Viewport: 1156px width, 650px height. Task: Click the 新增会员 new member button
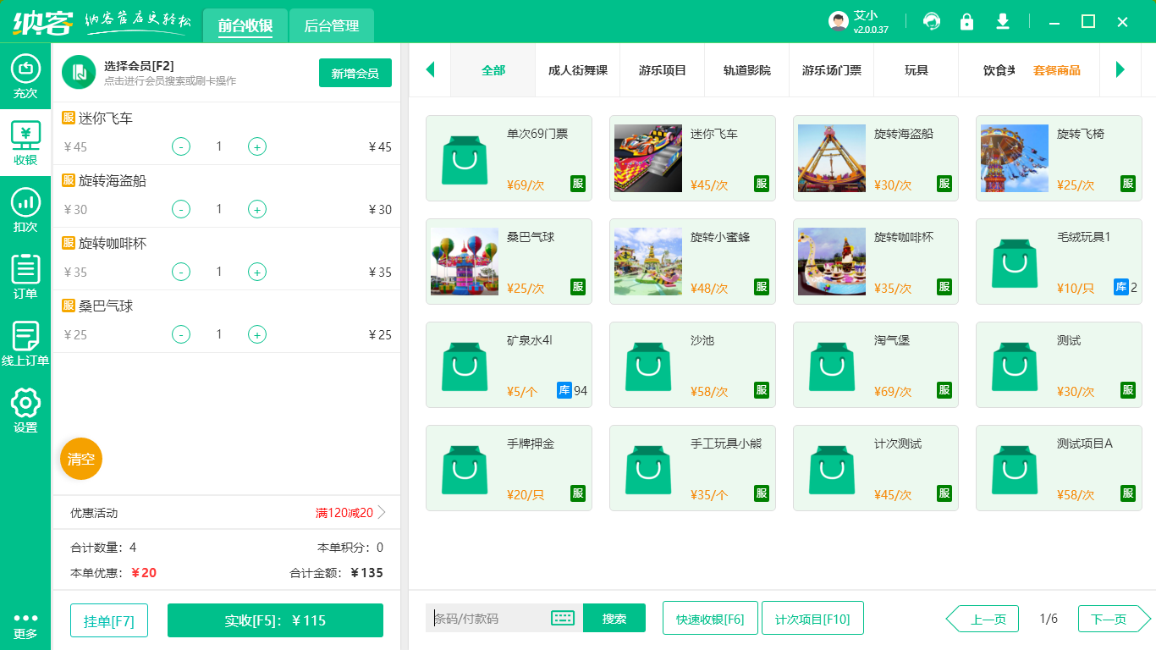pos(355,73)
